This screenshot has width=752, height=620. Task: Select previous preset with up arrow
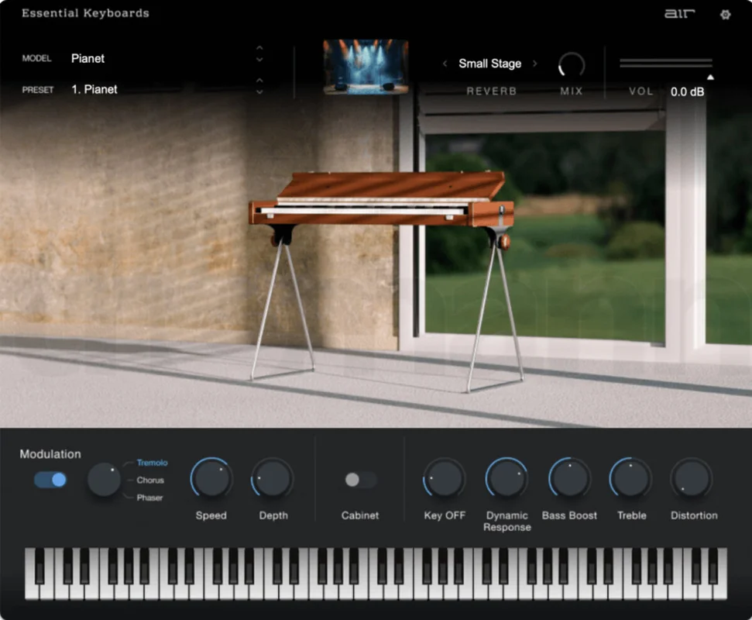coord(259,80)
